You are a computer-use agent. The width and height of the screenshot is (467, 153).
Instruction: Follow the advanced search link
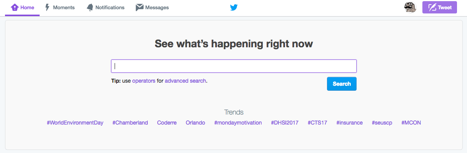185,81
